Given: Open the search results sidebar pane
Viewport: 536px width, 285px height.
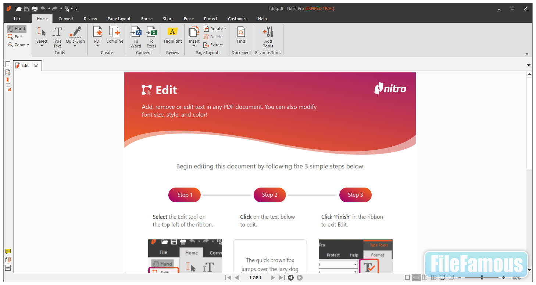Looking at the screenshot, I should coord(8,72).
